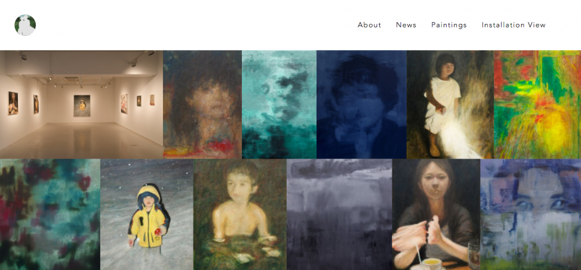View the girl in white dress painting
The width and height of the screenshot is (581, 270).
click(450, 105)
